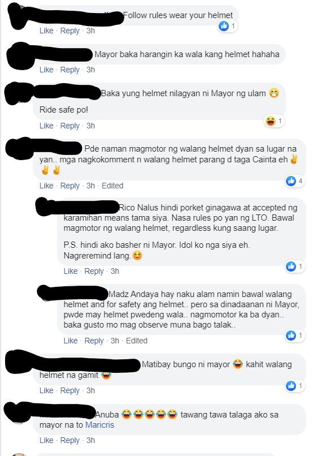The image size is (326, 456).
Task: Click the smiling emoji after 'Nagreremind lang'
Action: [137, 255]
